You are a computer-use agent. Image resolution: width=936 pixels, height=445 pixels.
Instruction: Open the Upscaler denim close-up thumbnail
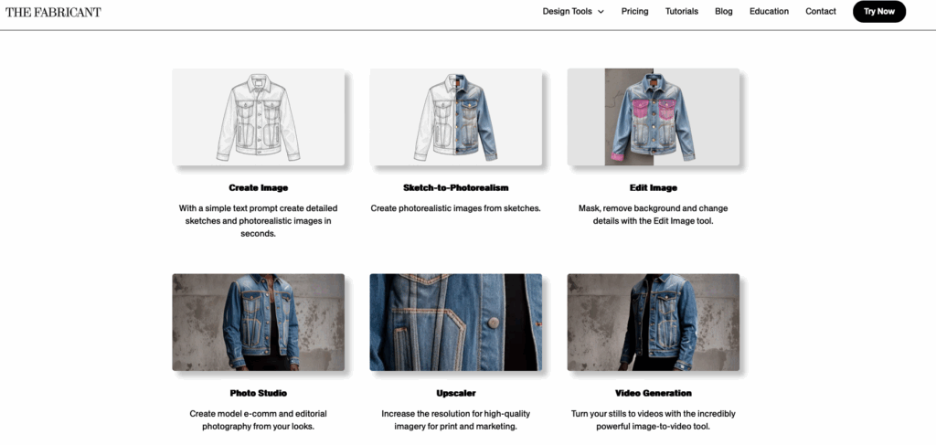click(x=455, y=323)
